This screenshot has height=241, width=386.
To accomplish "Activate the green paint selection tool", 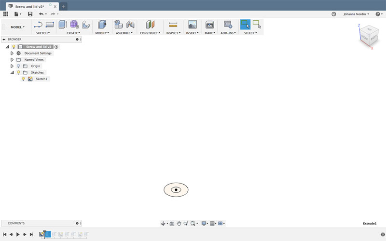I will 257,25.
